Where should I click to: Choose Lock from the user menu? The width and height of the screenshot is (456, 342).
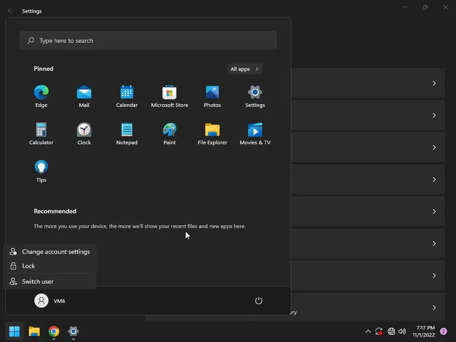[50, 266]
